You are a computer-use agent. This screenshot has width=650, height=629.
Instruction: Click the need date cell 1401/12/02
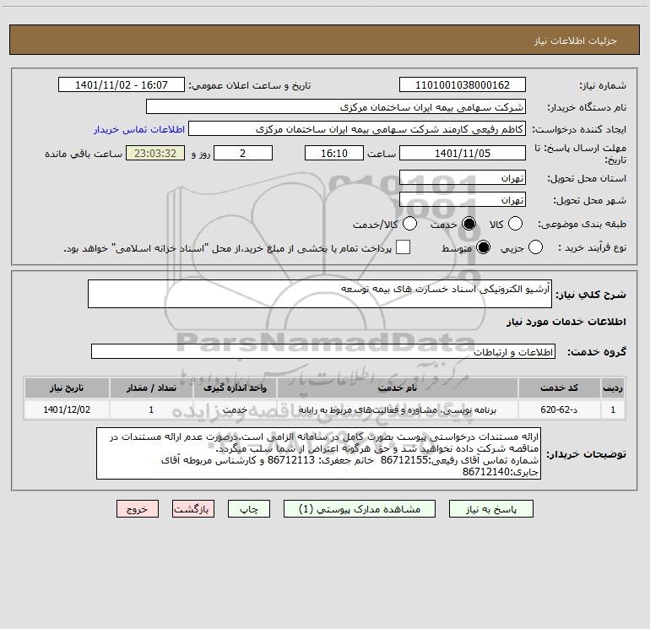pyautogui.click(x=67, y=409)
